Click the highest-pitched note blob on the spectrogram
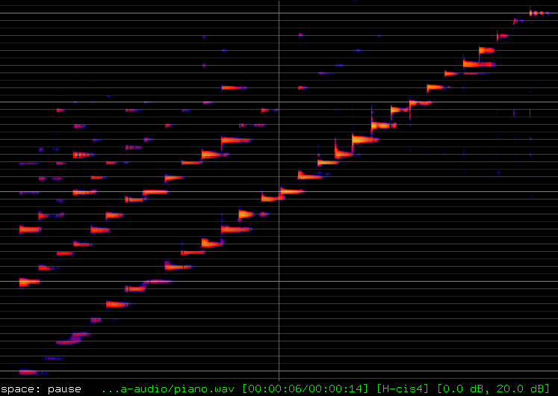This screenshot has width=558, height=396. click(x=542, y=13)
